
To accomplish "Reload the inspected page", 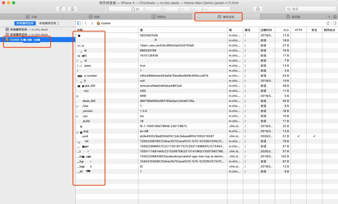I will pyautogui.click(x=61, y=9).
